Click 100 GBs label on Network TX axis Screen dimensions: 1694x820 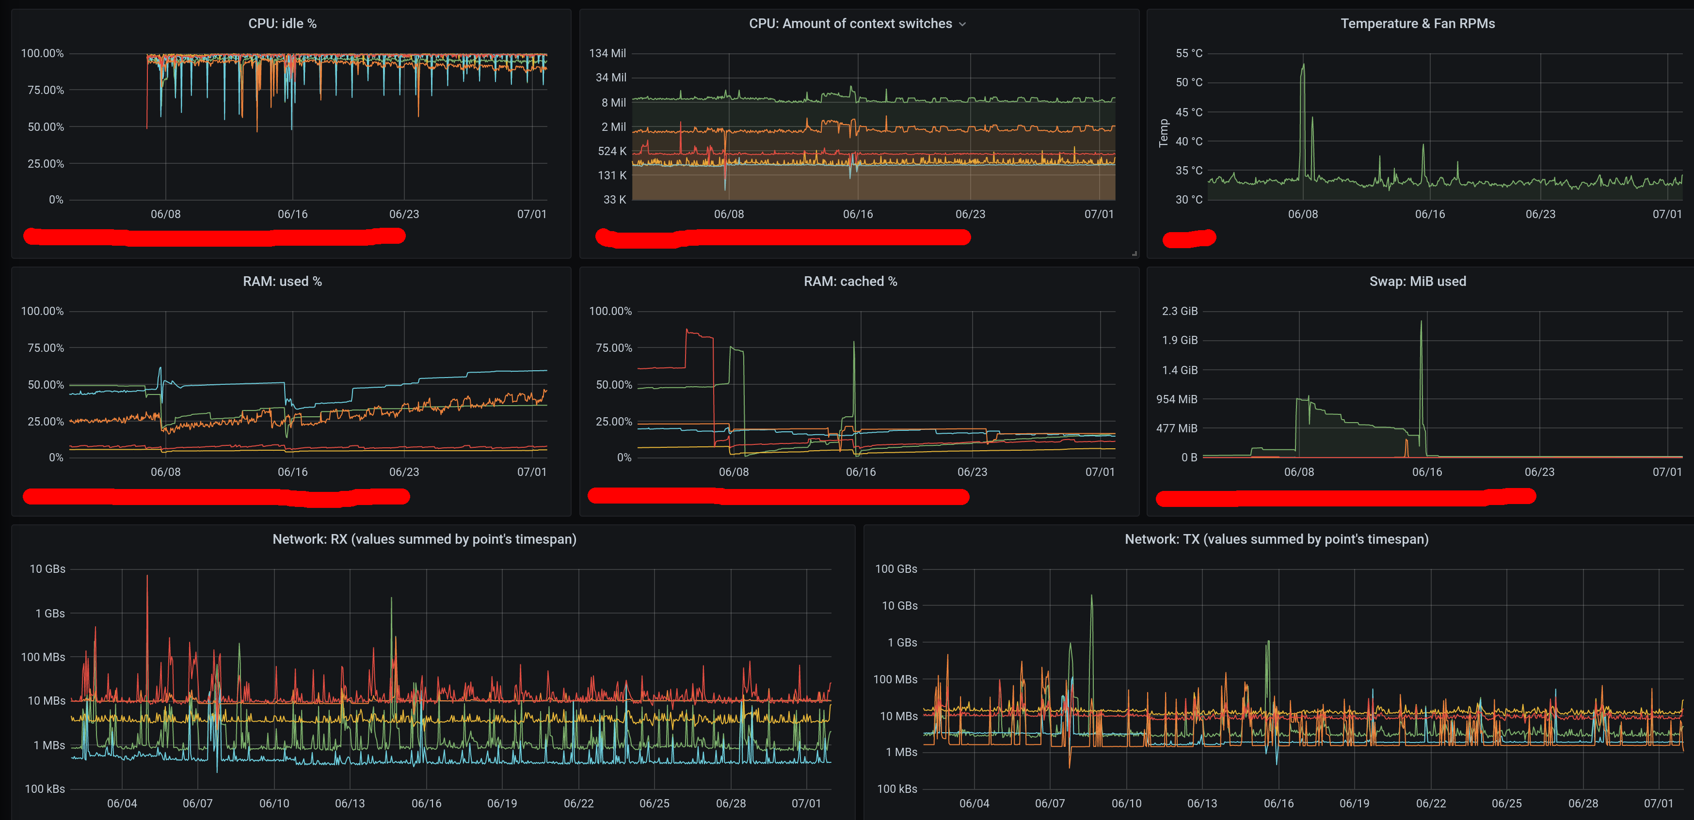pyautogui.click(x=895, y=569)
